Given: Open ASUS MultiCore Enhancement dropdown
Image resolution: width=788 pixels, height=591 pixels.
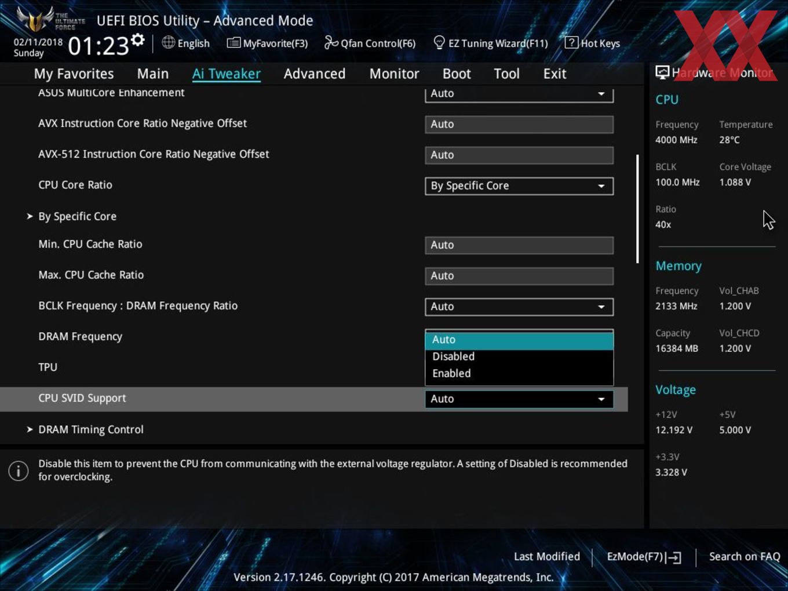Looking at the screenshot, I should (519, 94).
